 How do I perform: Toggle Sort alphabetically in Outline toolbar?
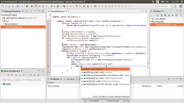point(162,15)
